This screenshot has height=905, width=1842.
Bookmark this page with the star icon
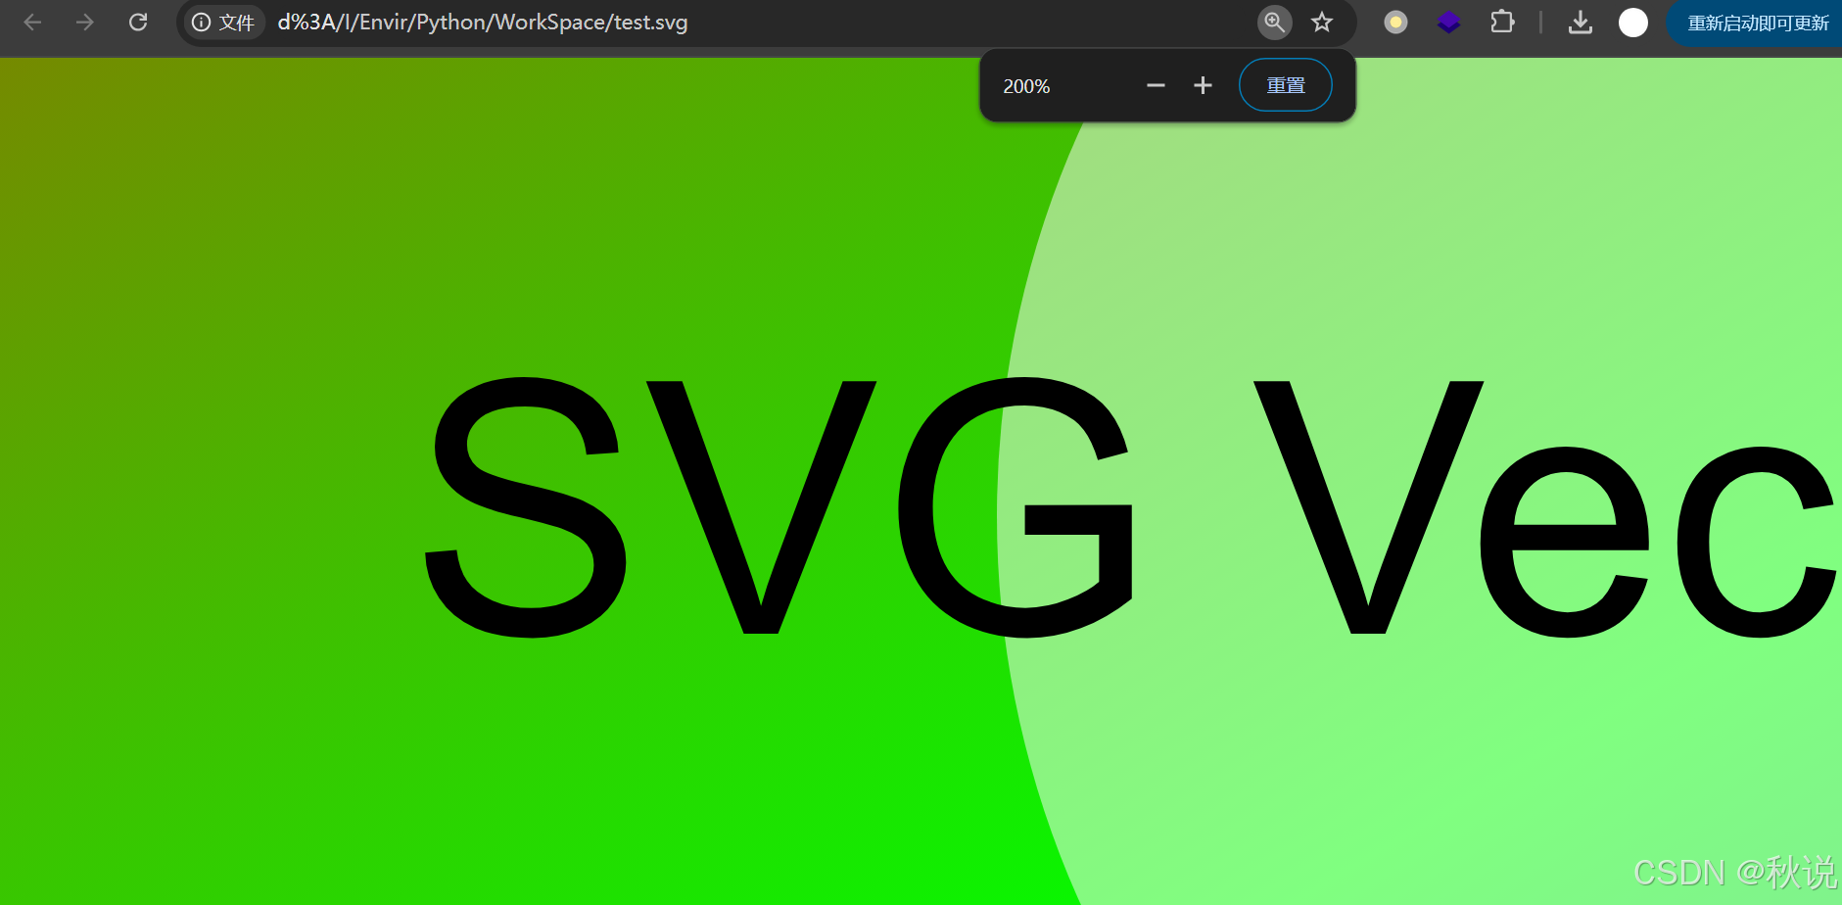tap(1322, 23)
